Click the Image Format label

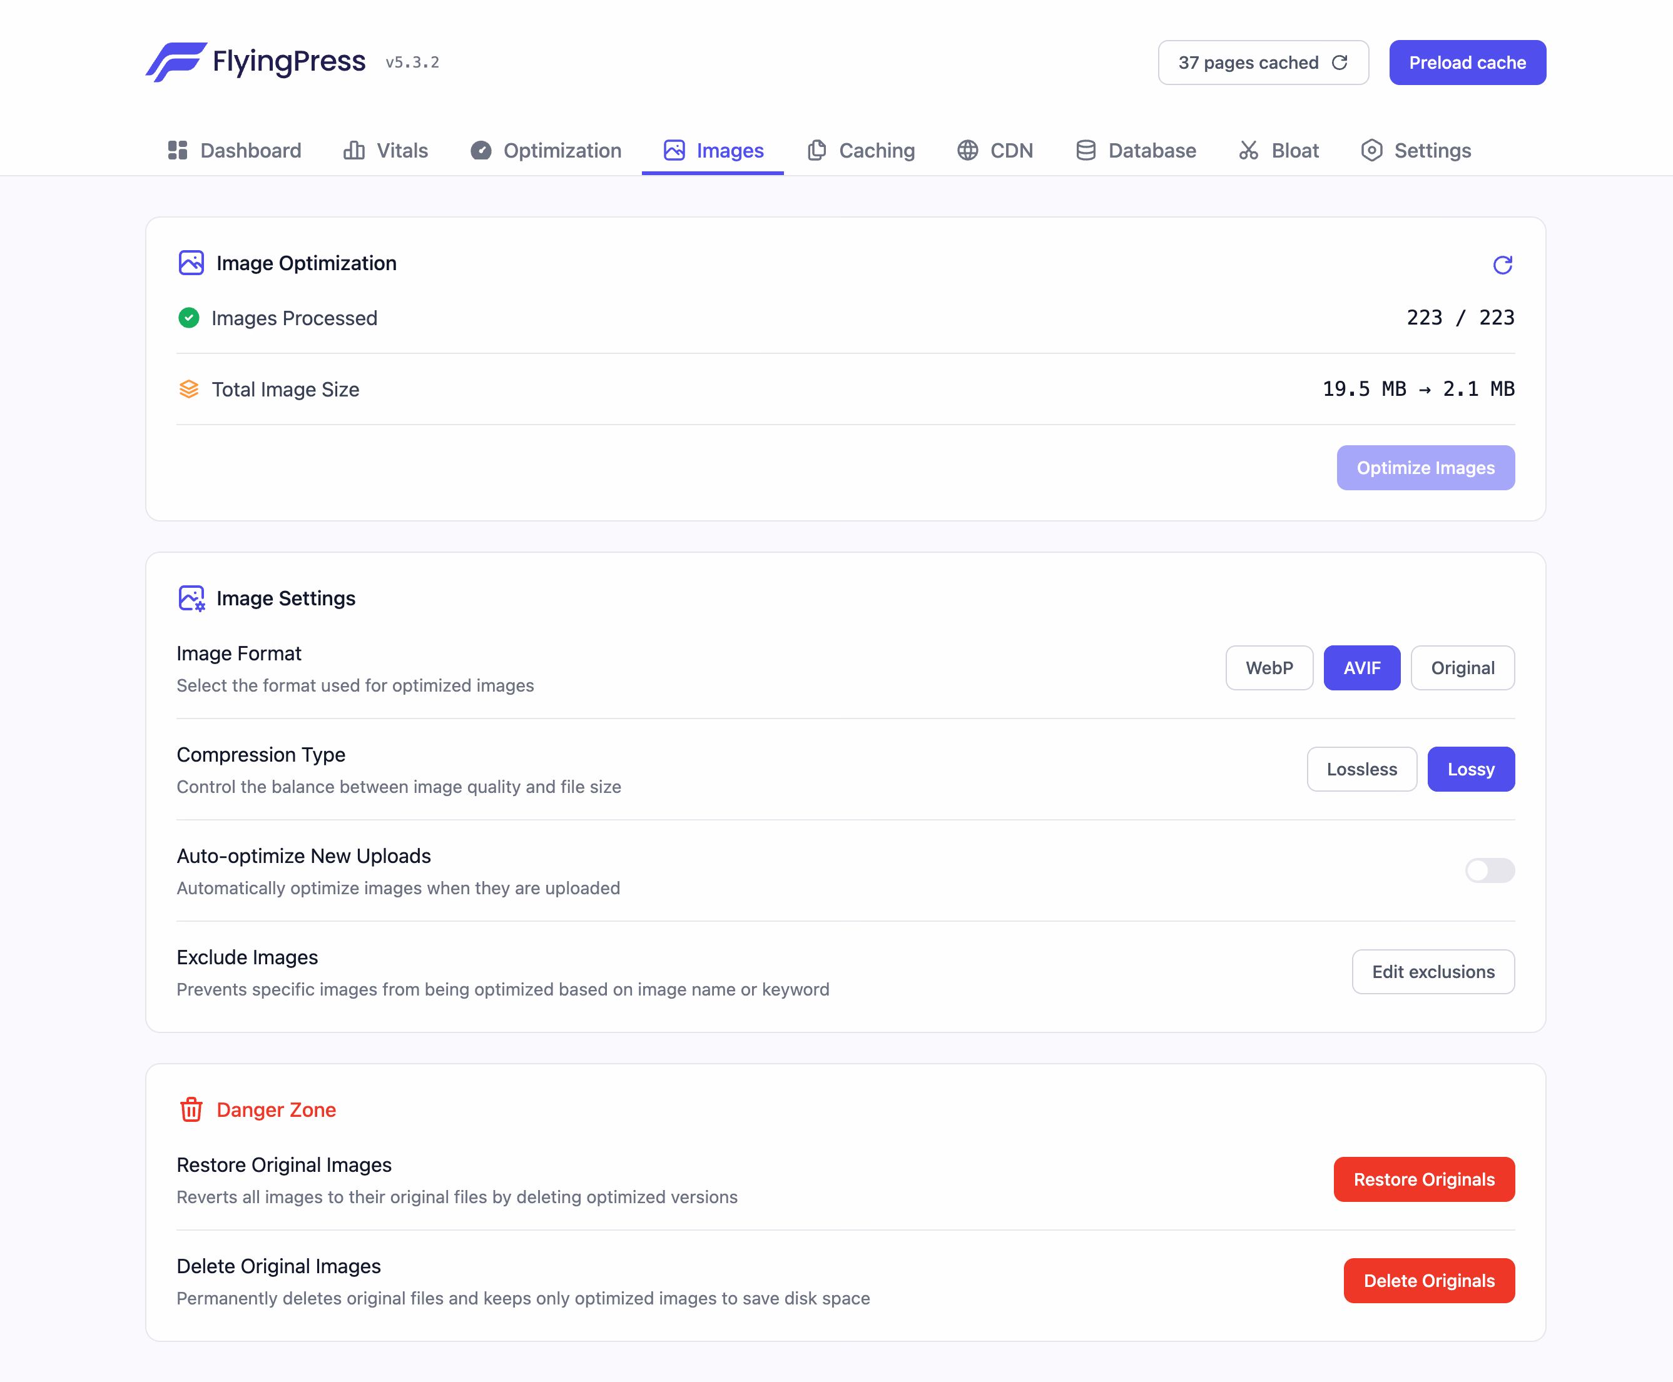(x=239, y=653)
